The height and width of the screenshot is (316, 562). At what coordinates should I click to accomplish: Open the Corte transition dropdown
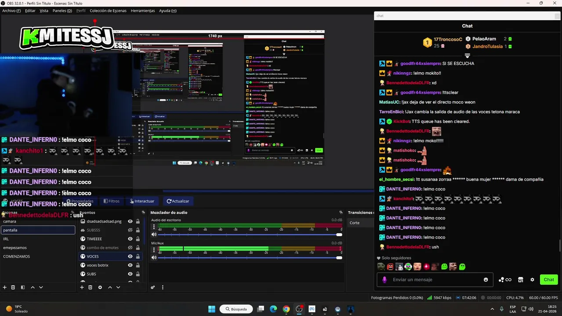[x=360, y=223]
